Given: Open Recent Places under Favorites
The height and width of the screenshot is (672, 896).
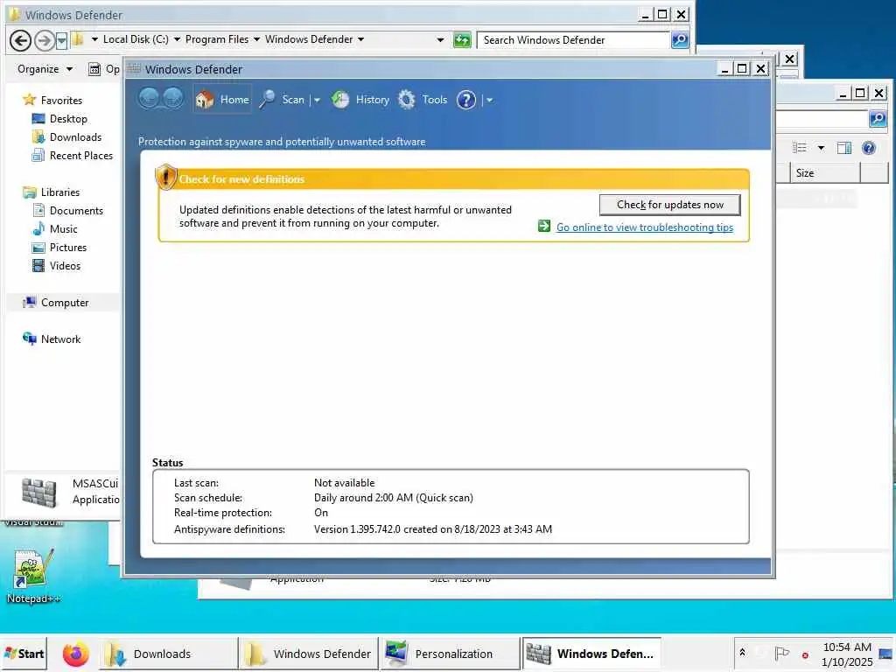Looking at the screenshot, I should click(81, 156).
